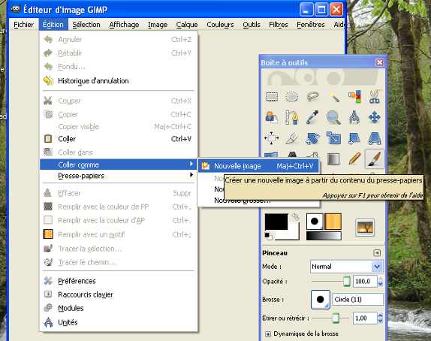This screenshot has width=431, height=341.
Task: Adjust the Étirer ou rétrécir slider
Action: (331, 318)
